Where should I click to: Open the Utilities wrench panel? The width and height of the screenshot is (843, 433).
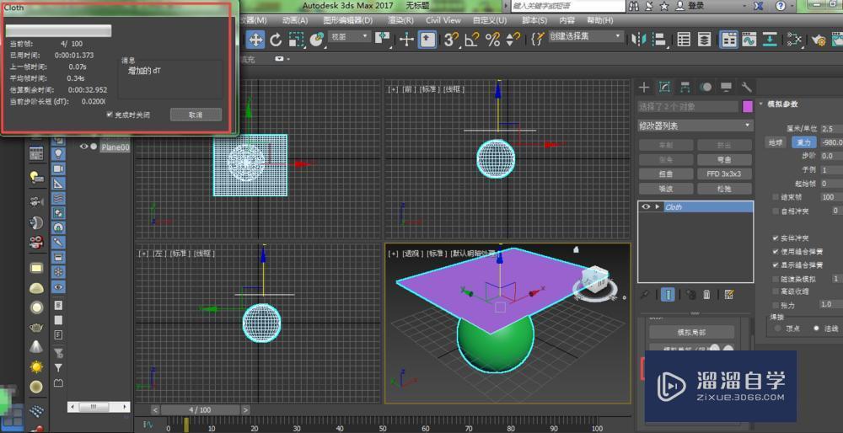point(746,87)
